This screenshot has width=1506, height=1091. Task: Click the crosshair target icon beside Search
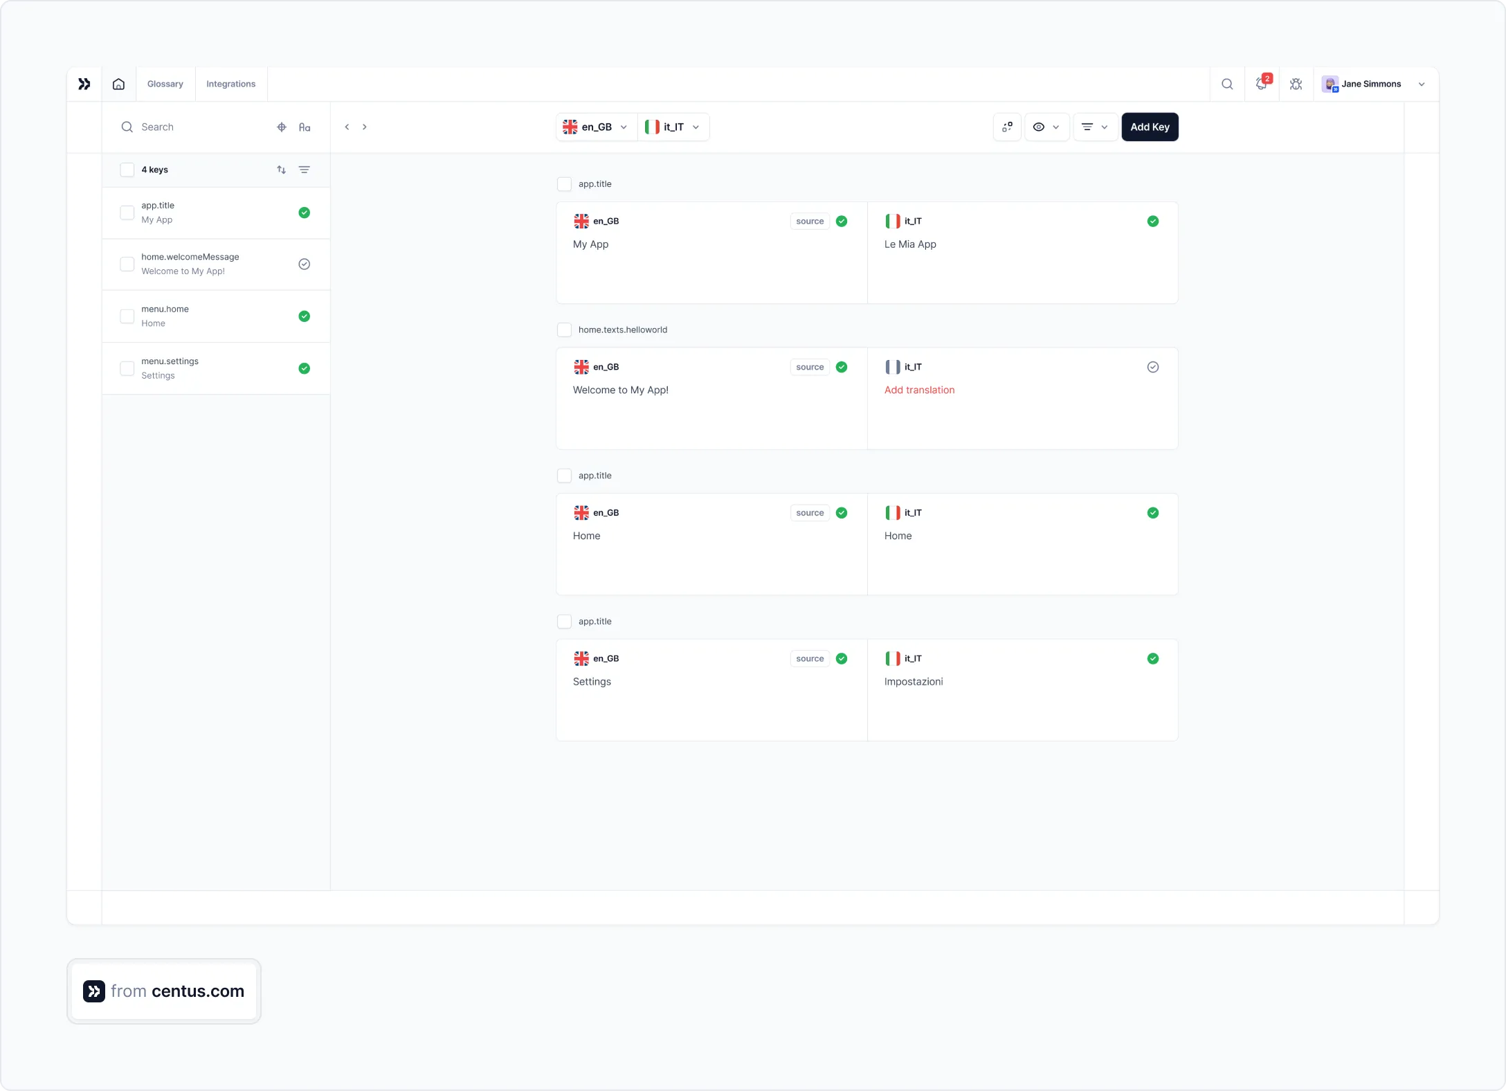282,127
